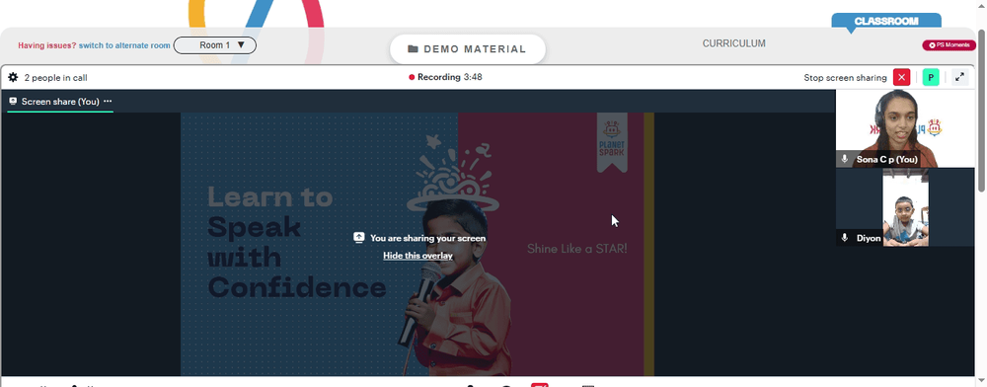Open the three-dot menu beside Screen share
Image resolution: width=987 pixels, height=387 pixels.
pos(108,102)
